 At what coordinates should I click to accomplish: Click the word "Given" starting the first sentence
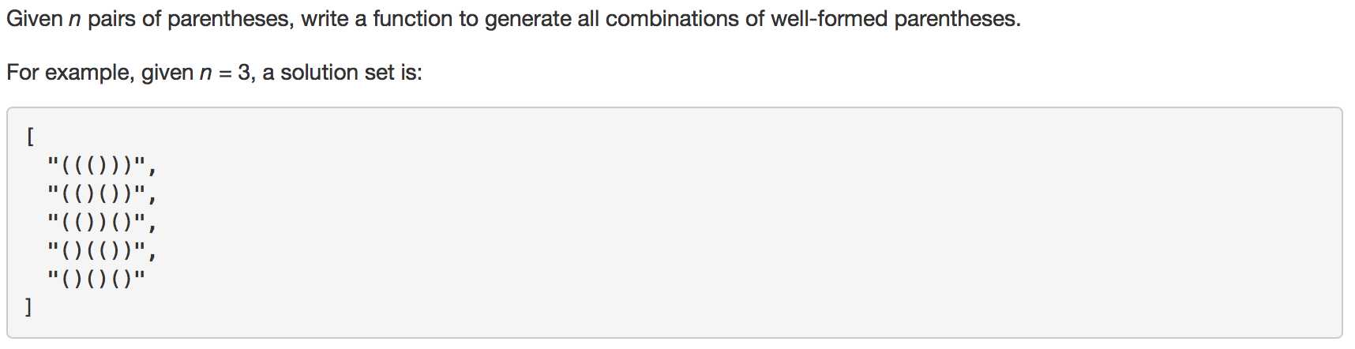[x=35, y=19]
